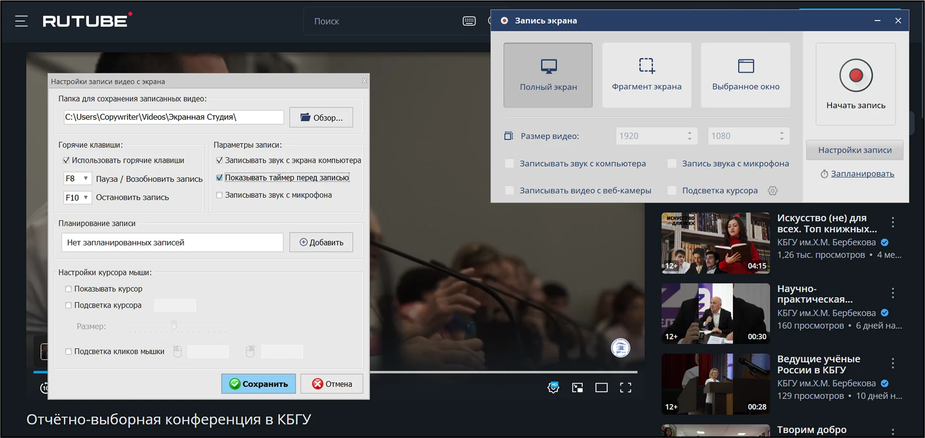Click the left-click highlight color swatch
Screen dimensions: 925x438
click(208, 351)
